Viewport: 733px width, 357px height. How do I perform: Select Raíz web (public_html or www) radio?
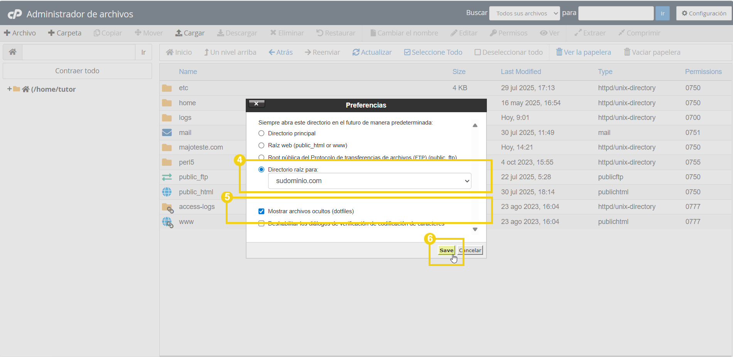coord(262,145)
